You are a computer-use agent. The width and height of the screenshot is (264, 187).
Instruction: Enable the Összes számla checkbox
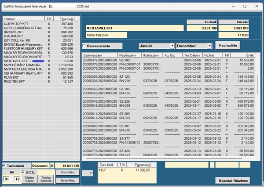(84, 46)
